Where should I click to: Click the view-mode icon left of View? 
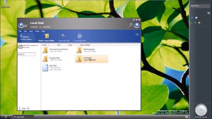point(20,108)
